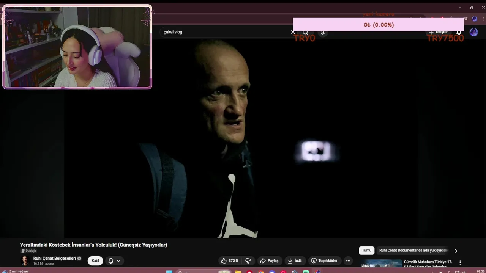Image resolution: width=486 pixels, height=273 pixels.
Task: Open Gümrük Muhafaza Türkiye 17. Bölüm title
Action: click(x=428, y=264)
